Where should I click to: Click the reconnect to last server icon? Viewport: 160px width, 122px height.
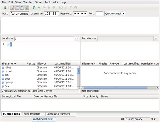pos(54,7)
